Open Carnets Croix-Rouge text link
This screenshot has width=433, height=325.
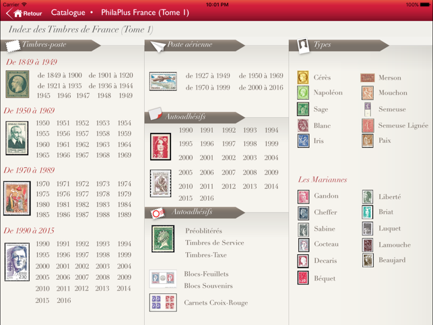216,303
